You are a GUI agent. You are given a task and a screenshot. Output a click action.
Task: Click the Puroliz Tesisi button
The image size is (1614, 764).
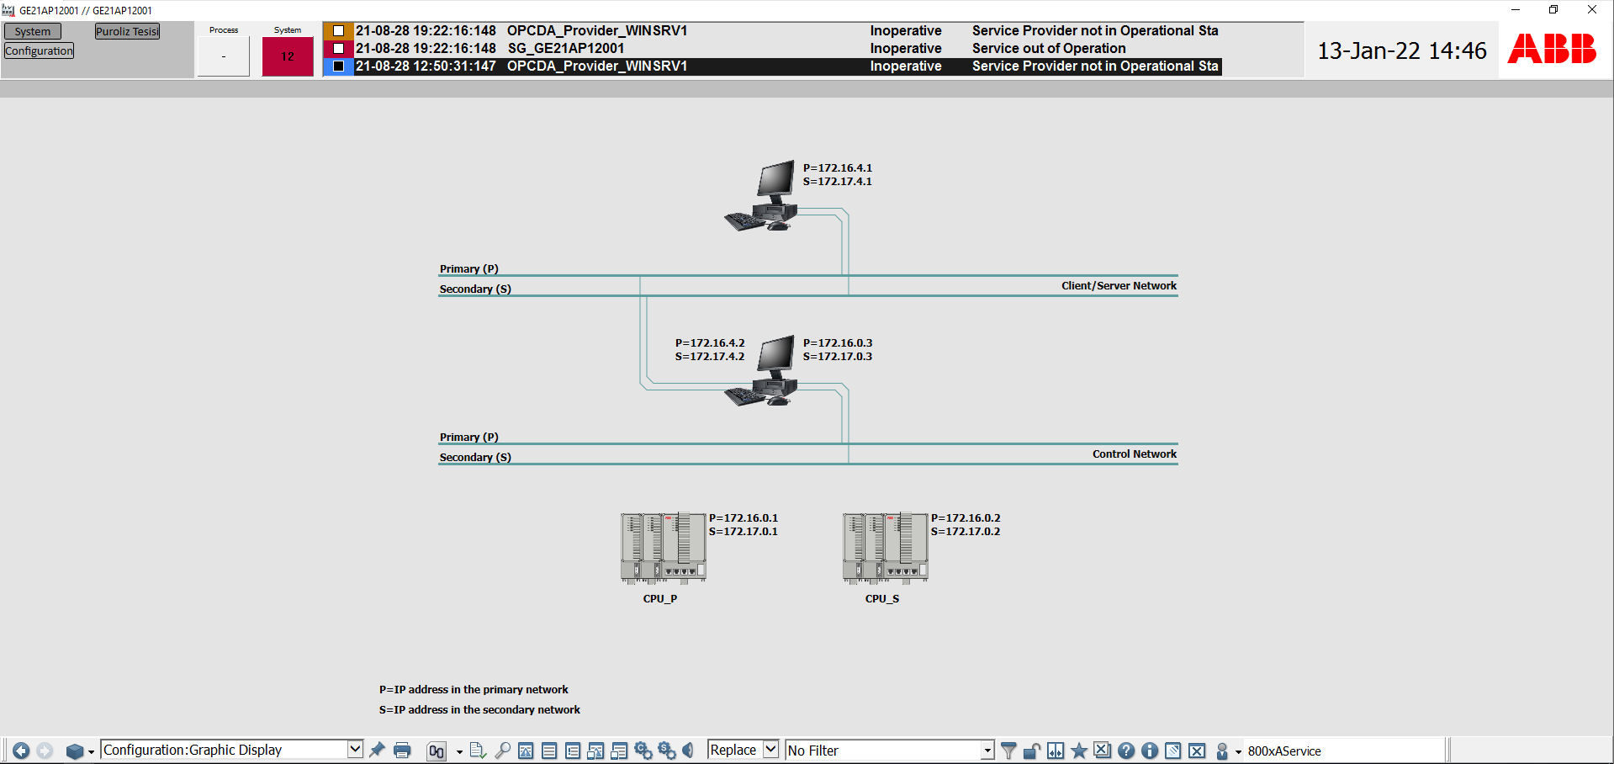click(127, 32)
